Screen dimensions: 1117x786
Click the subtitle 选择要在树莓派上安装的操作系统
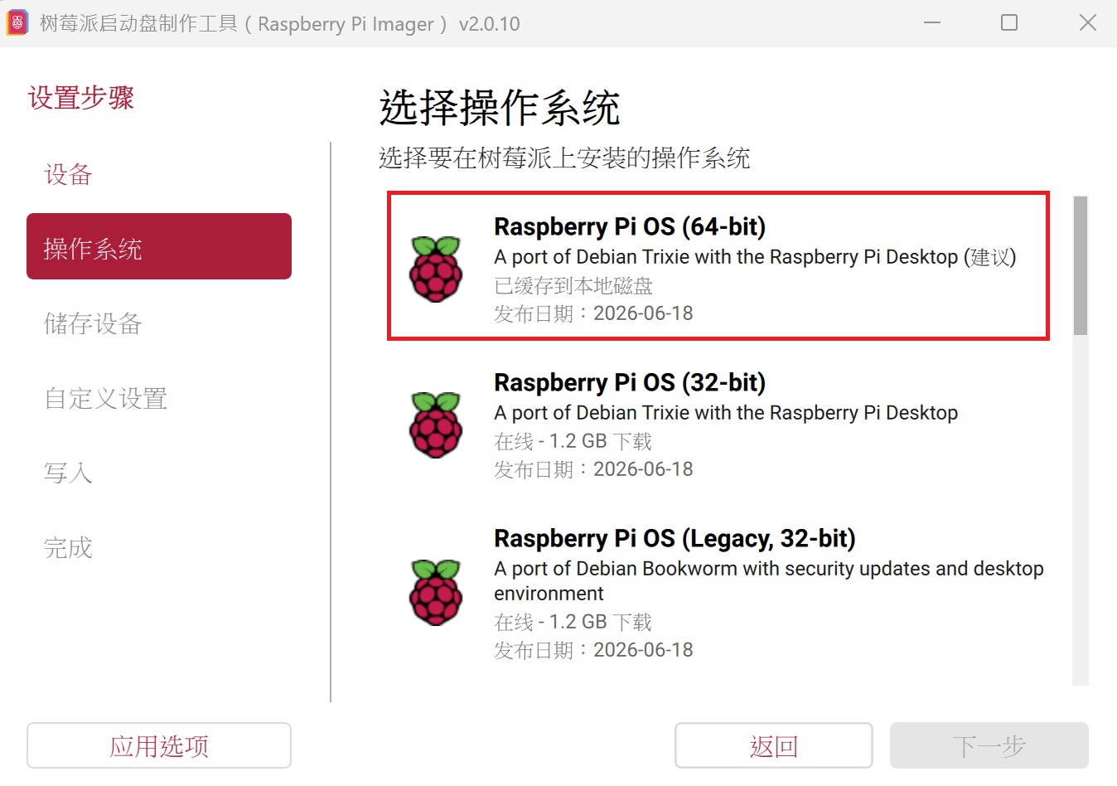tap(564, 158)
